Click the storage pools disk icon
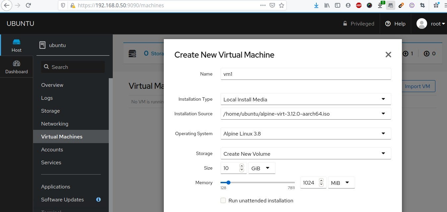447x212 pixels. (x=132, y=53)
